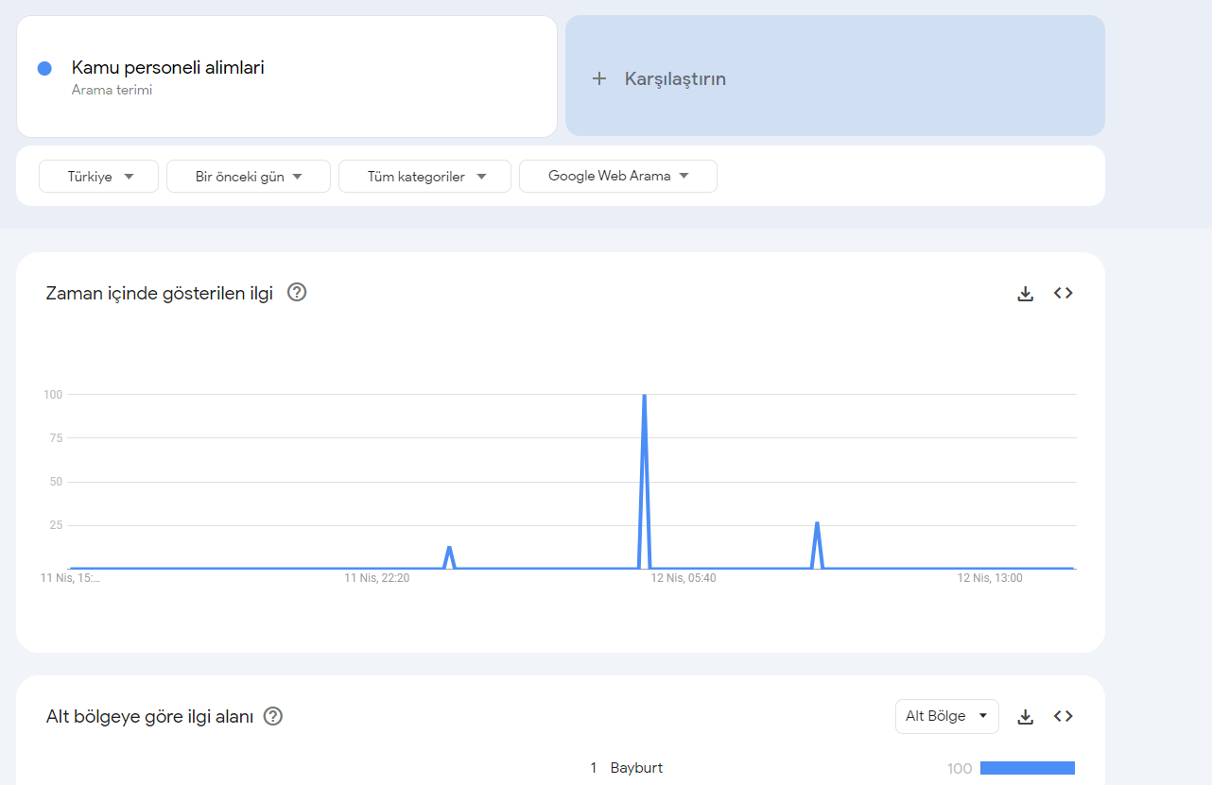Click the "Alt bölgeye göre ilgi alanı" heading
Viewport: 1212px width, 785px height.
point(150,716)
